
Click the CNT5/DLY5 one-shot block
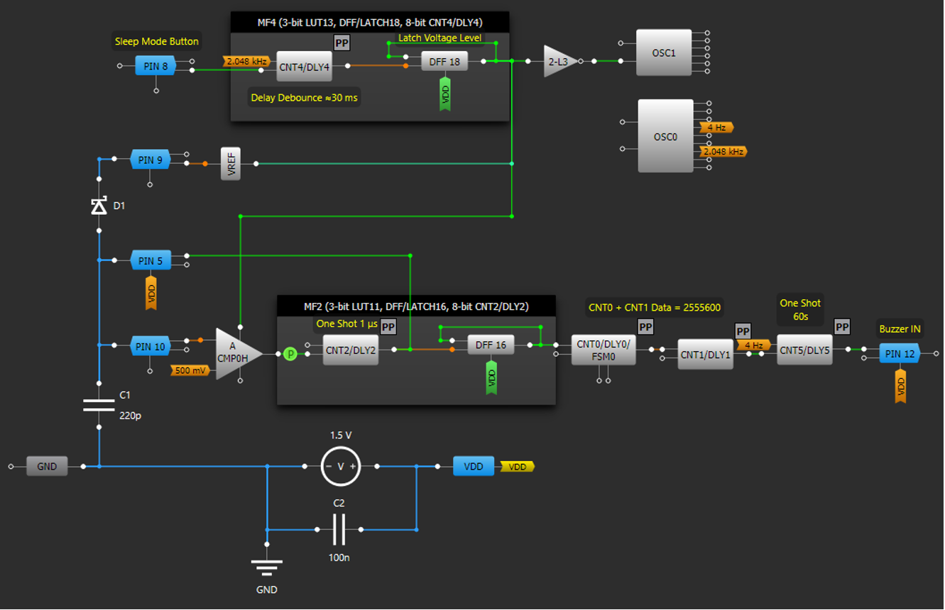click(804, 350)
